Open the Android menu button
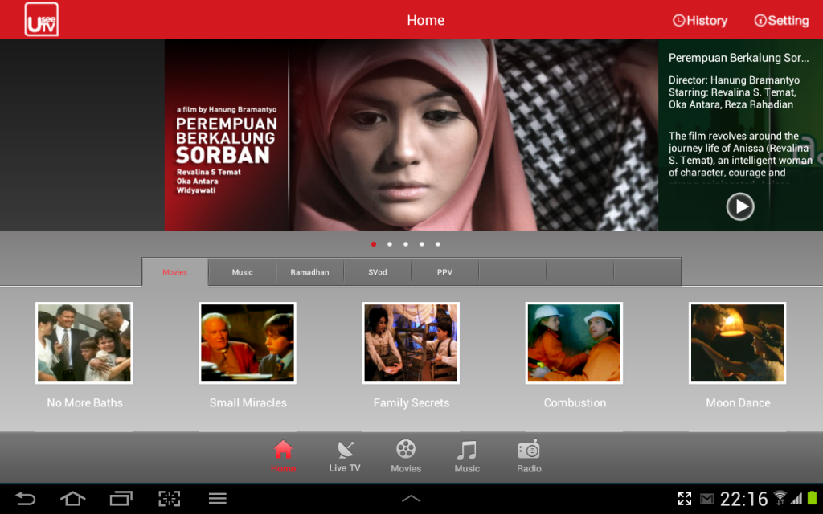The width and height of the screenshot is (823, 514). click(x=217, y=498)
